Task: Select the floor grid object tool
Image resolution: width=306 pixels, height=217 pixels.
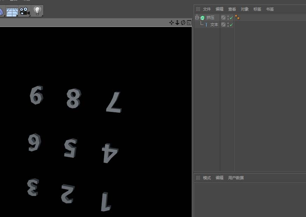Action: pos(12,11)
